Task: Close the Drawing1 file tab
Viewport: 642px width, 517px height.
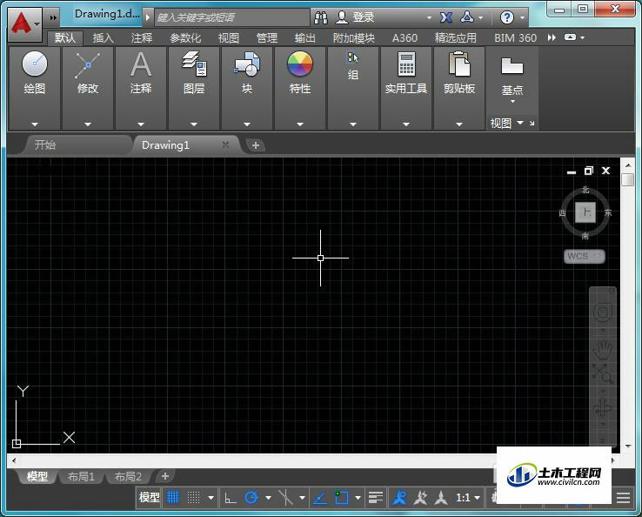Action: point(225,144)
